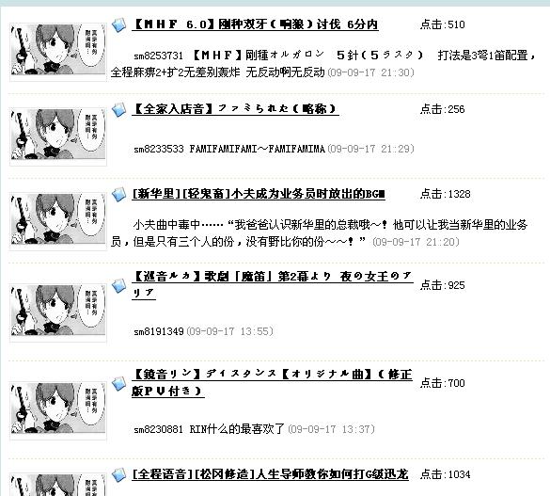Click the note icon beside 鏡音リン title
Viewport: 550px width, 496px height.
click(118, 383)
